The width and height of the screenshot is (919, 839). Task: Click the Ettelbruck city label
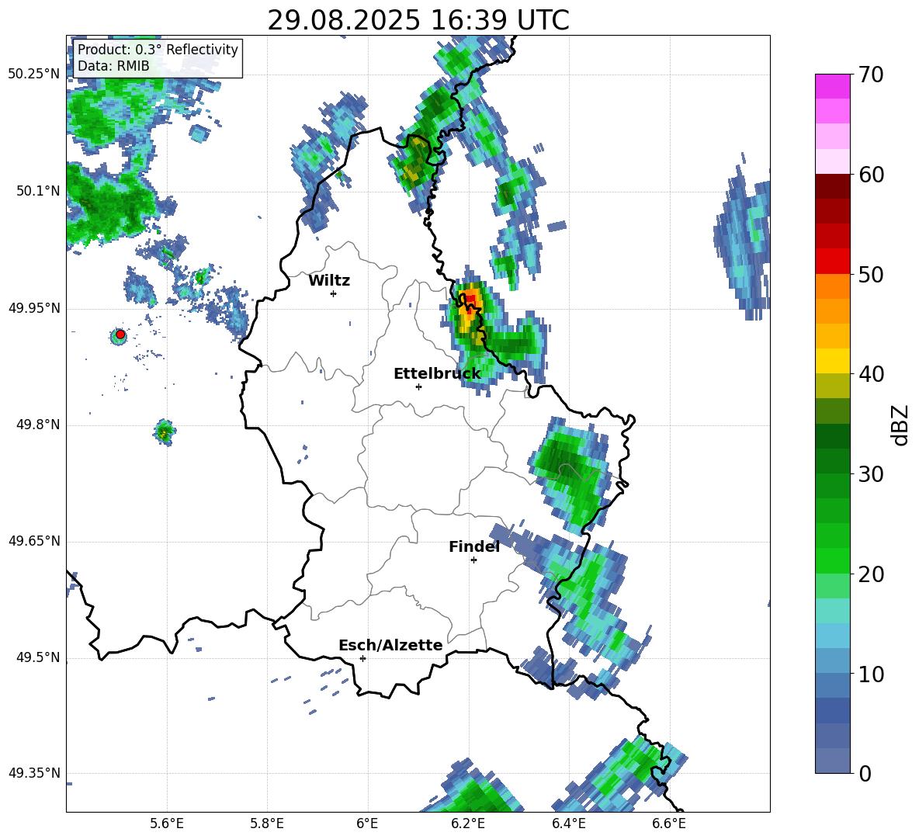point(437,373)
